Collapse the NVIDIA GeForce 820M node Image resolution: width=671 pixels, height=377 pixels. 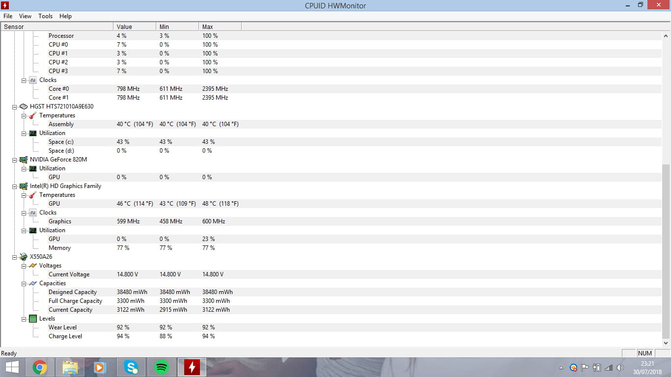tap(14, 160)
